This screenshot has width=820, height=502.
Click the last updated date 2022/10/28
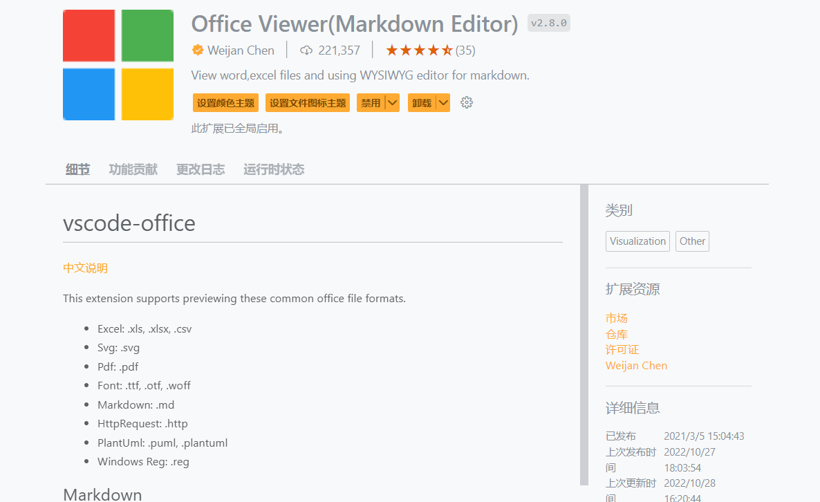pos(690,483)
